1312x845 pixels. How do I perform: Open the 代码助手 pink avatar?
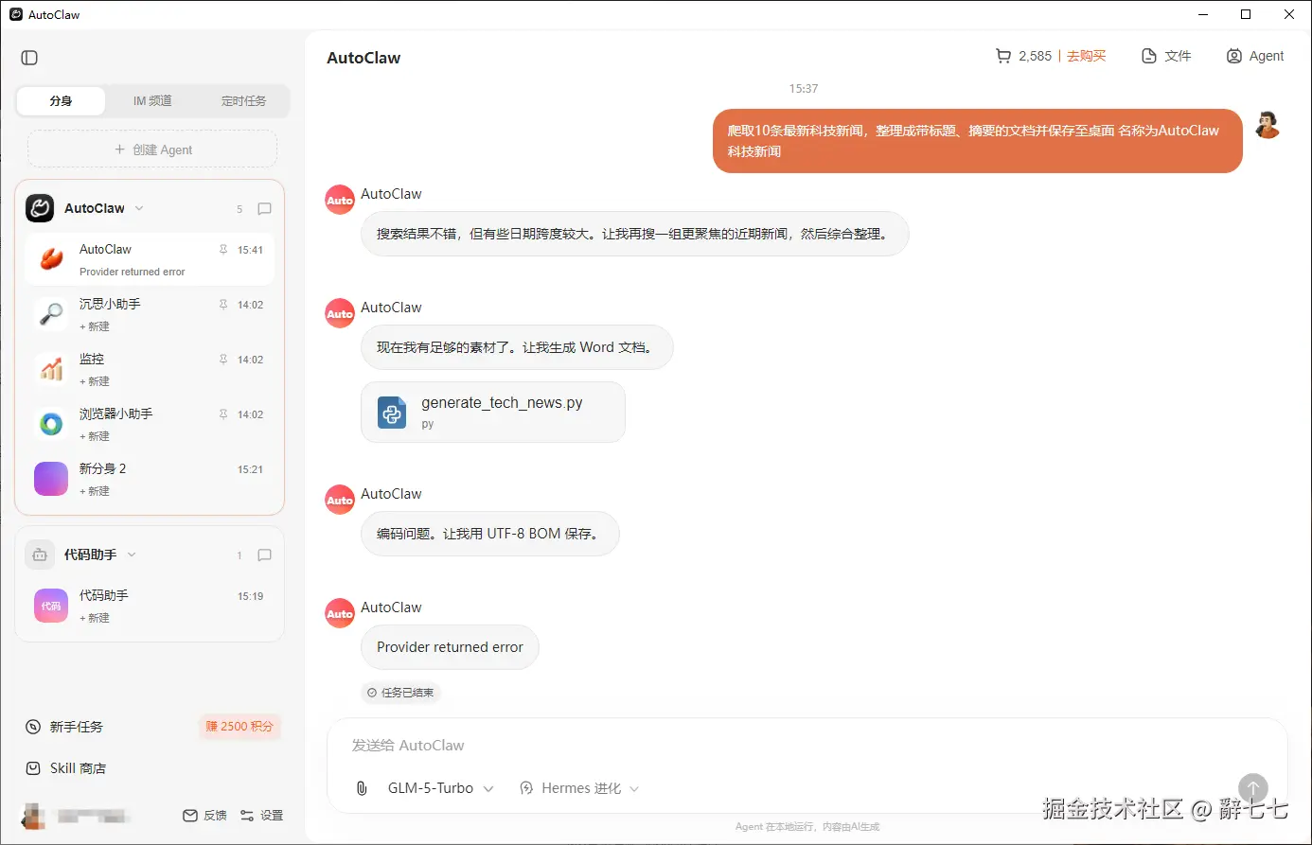point(51,606)
